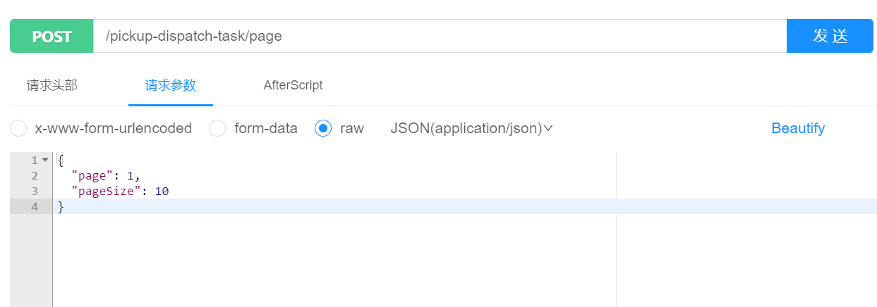877x307 pixels.
Task: Click the closing brace on line 4
Action: point(60,206)
